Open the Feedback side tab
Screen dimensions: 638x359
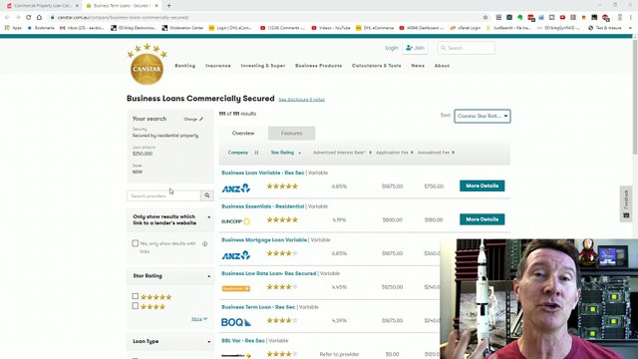pyautogui.click(x=626, y=203)
